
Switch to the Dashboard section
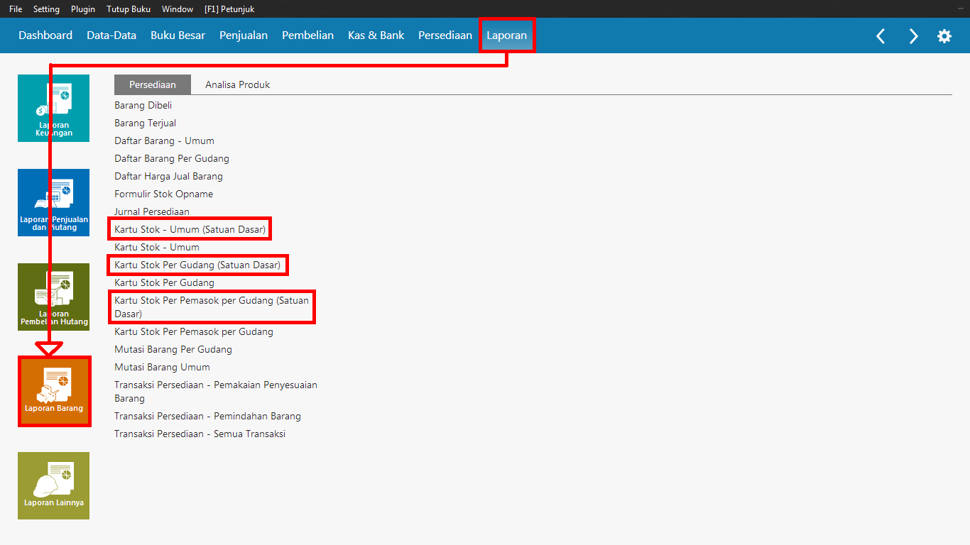pos(45,35)
